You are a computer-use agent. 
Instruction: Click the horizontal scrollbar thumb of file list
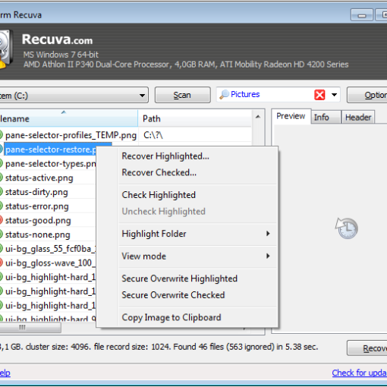click(x=30, y=328)
